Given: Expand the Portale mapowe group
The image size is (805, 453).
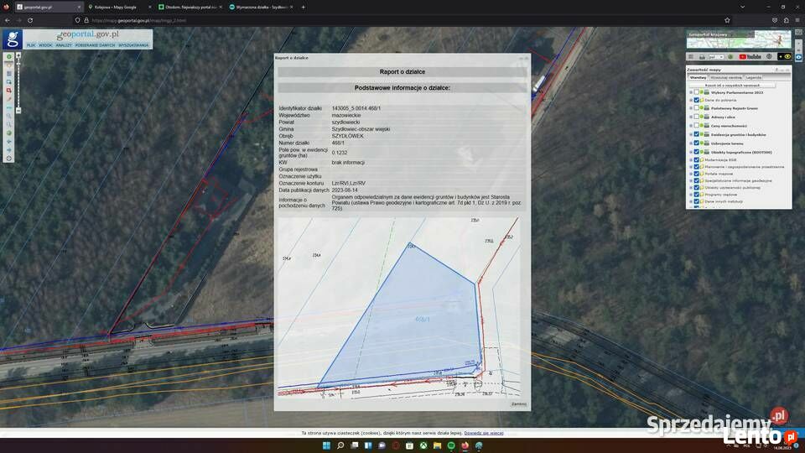Looking at the screenshot, I should click(x=691, y=174).
